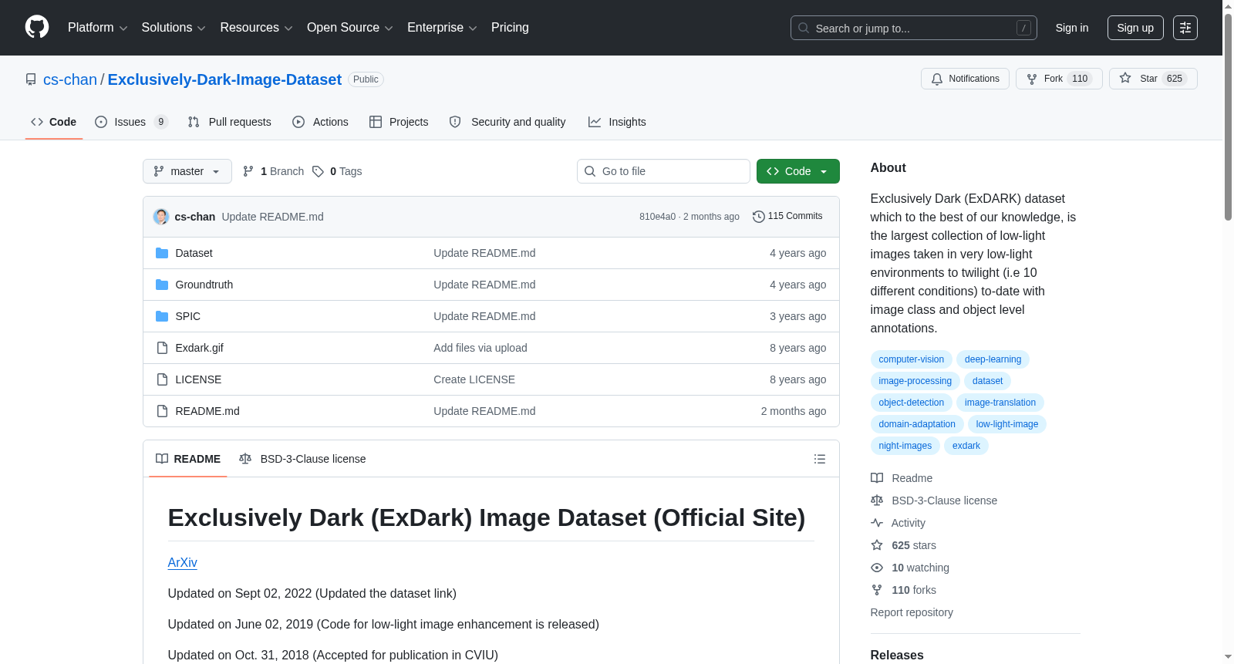Expand the Resources menu
Screen dimensions: 1234x664
point(256,28)
